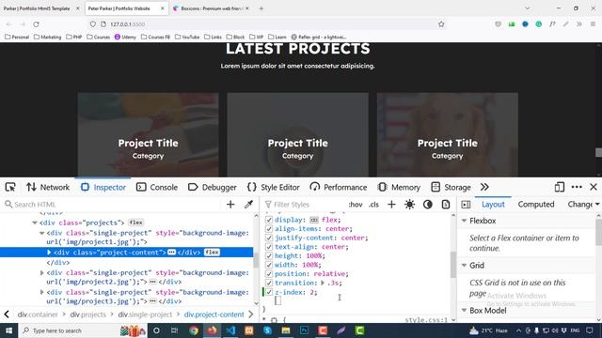Toggle the sidebar pane split icon
Image resolution: width=602 pixels, height=338 pixels.
point(466,205)
